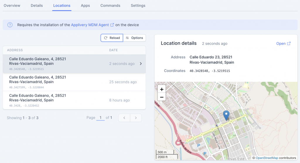Open the Options menu

coord(134,38)
